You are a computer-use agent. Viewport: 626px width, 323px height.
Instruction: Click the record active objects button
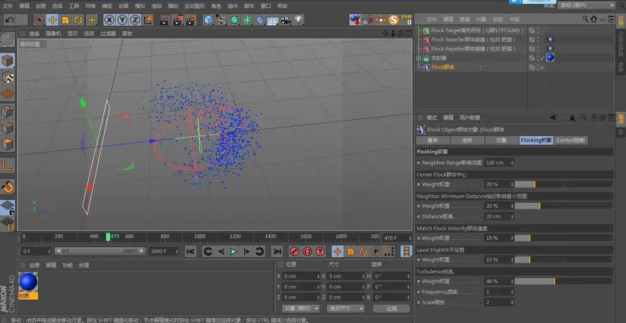[295, 251]
